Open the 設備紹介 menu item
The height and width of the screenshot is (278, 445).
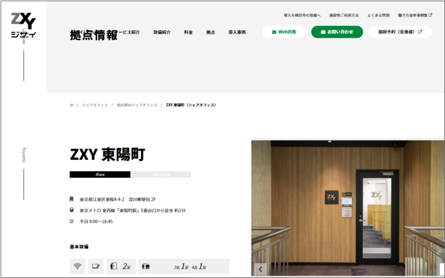click(x=162, y=32)
